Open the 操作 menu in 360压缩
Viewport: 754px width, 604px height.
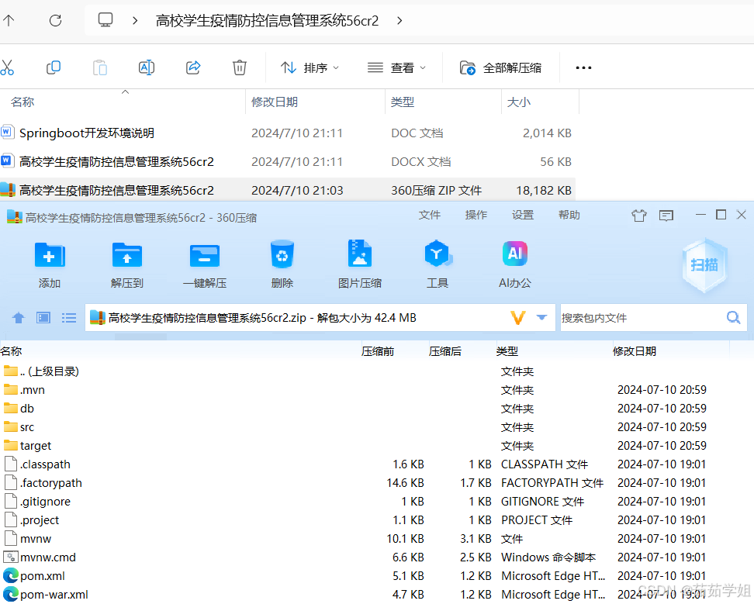point(476,215)
